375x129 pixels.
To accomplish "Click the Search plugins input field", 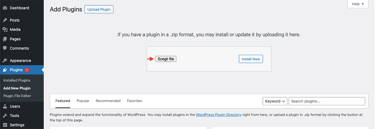I will 327,101.
